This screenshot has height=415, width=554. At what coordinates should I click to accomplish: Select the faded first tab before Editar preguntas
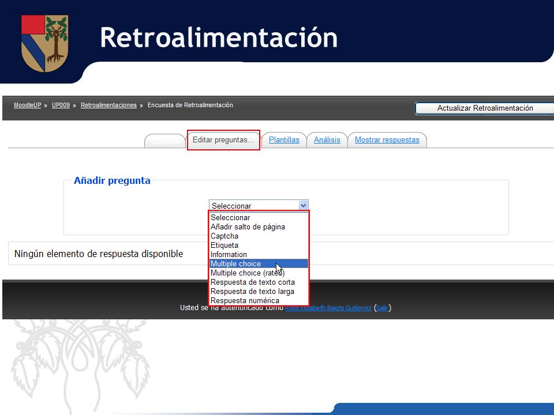coord(165,141)
